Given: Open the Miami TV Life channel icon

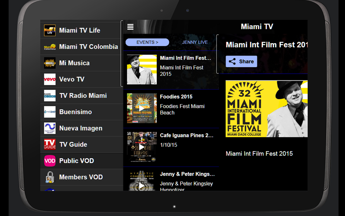Looking at the screenshot, I should point(50,30).
